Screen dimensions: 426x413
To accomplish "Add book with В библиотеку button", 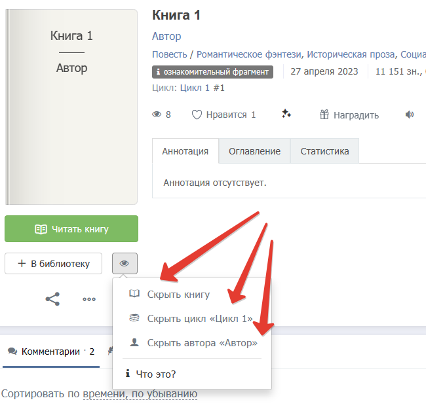I will tap(53, 264).
